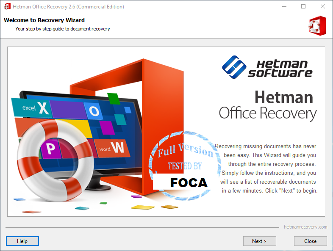Click the red Office lifebuoy logo in header
The height and width of the screenshot is (251, 333).
pos(317,26)
